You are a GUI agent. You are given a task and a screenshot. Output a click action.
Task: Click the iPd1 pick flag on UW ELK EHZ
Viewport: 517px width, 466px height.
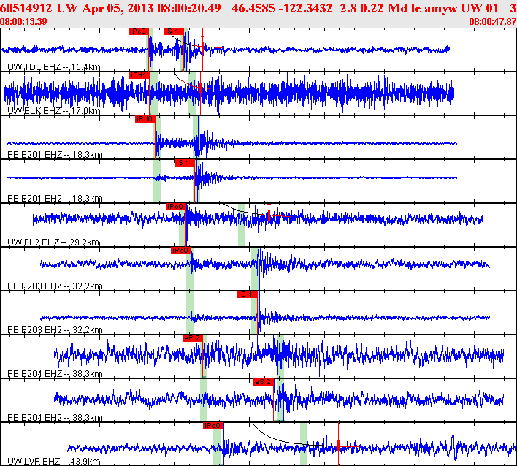139,75
